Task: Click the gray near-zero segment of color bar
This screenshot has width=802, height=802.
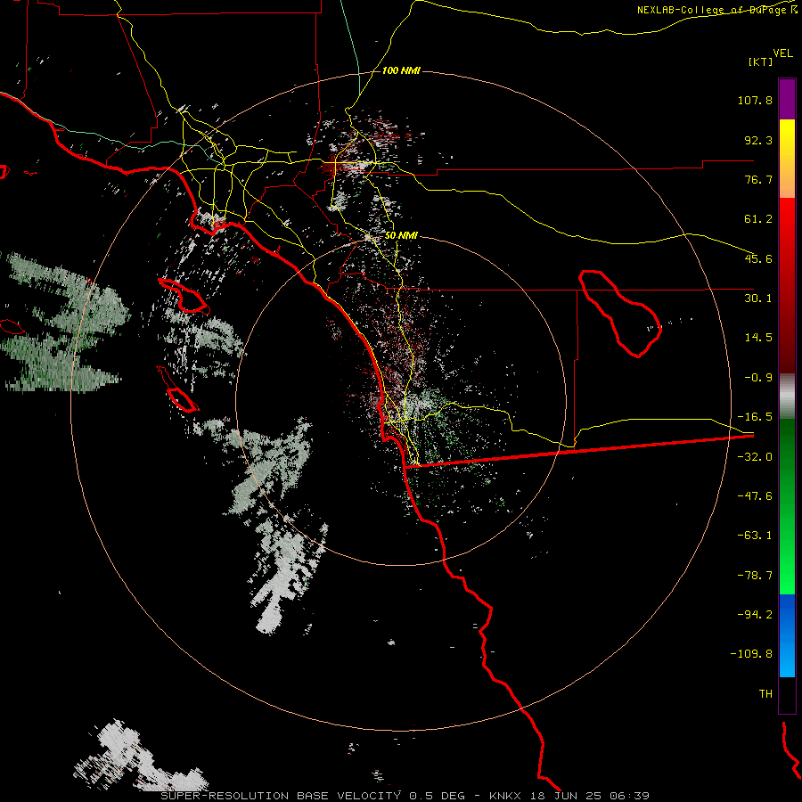Action: [x=787, y=397]
